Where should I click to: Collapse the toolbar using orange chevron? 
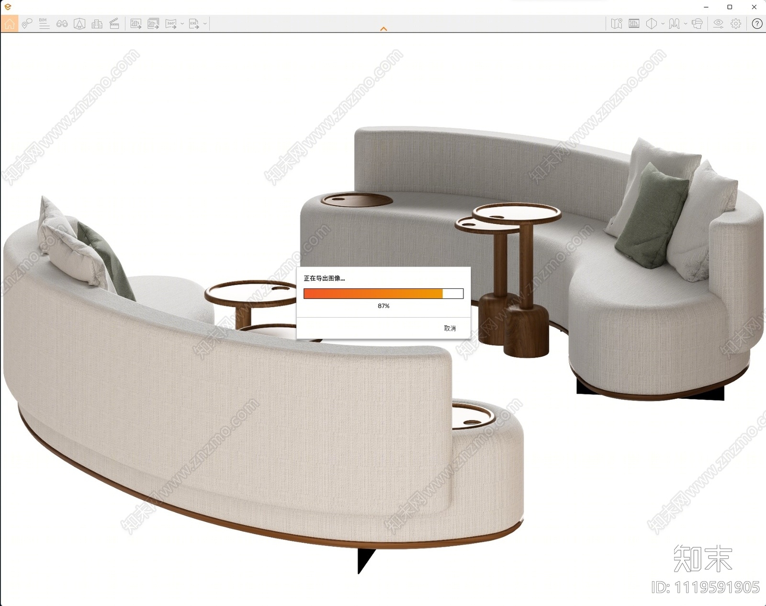tap(383, 29)
